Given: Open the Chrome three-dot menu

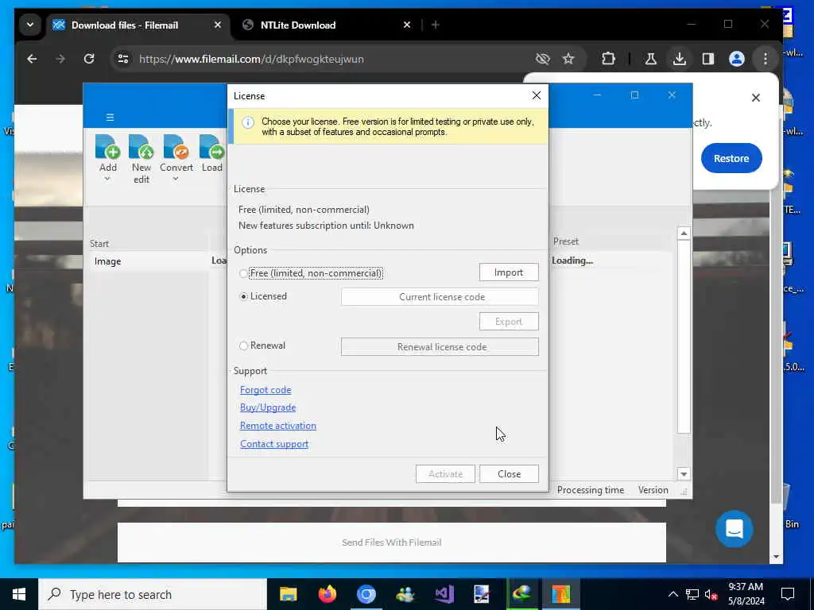Looking at the screenshot, I should (766, 59).
